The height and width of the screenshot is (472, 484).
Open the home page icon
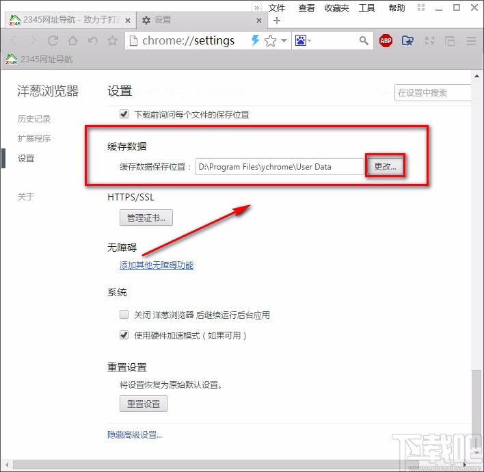click(x=73, y=40)
